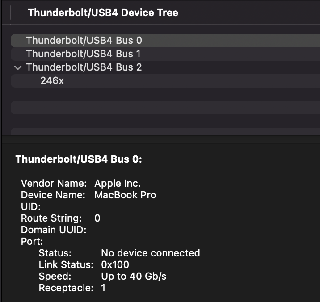Click the Domain UUID label
The image size is (320, 302).
click(54, 230)
